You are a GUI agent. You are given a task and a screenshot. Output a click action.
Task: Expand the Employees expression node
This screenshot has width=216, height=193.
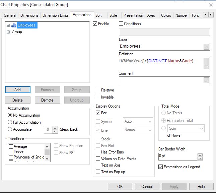8,25
